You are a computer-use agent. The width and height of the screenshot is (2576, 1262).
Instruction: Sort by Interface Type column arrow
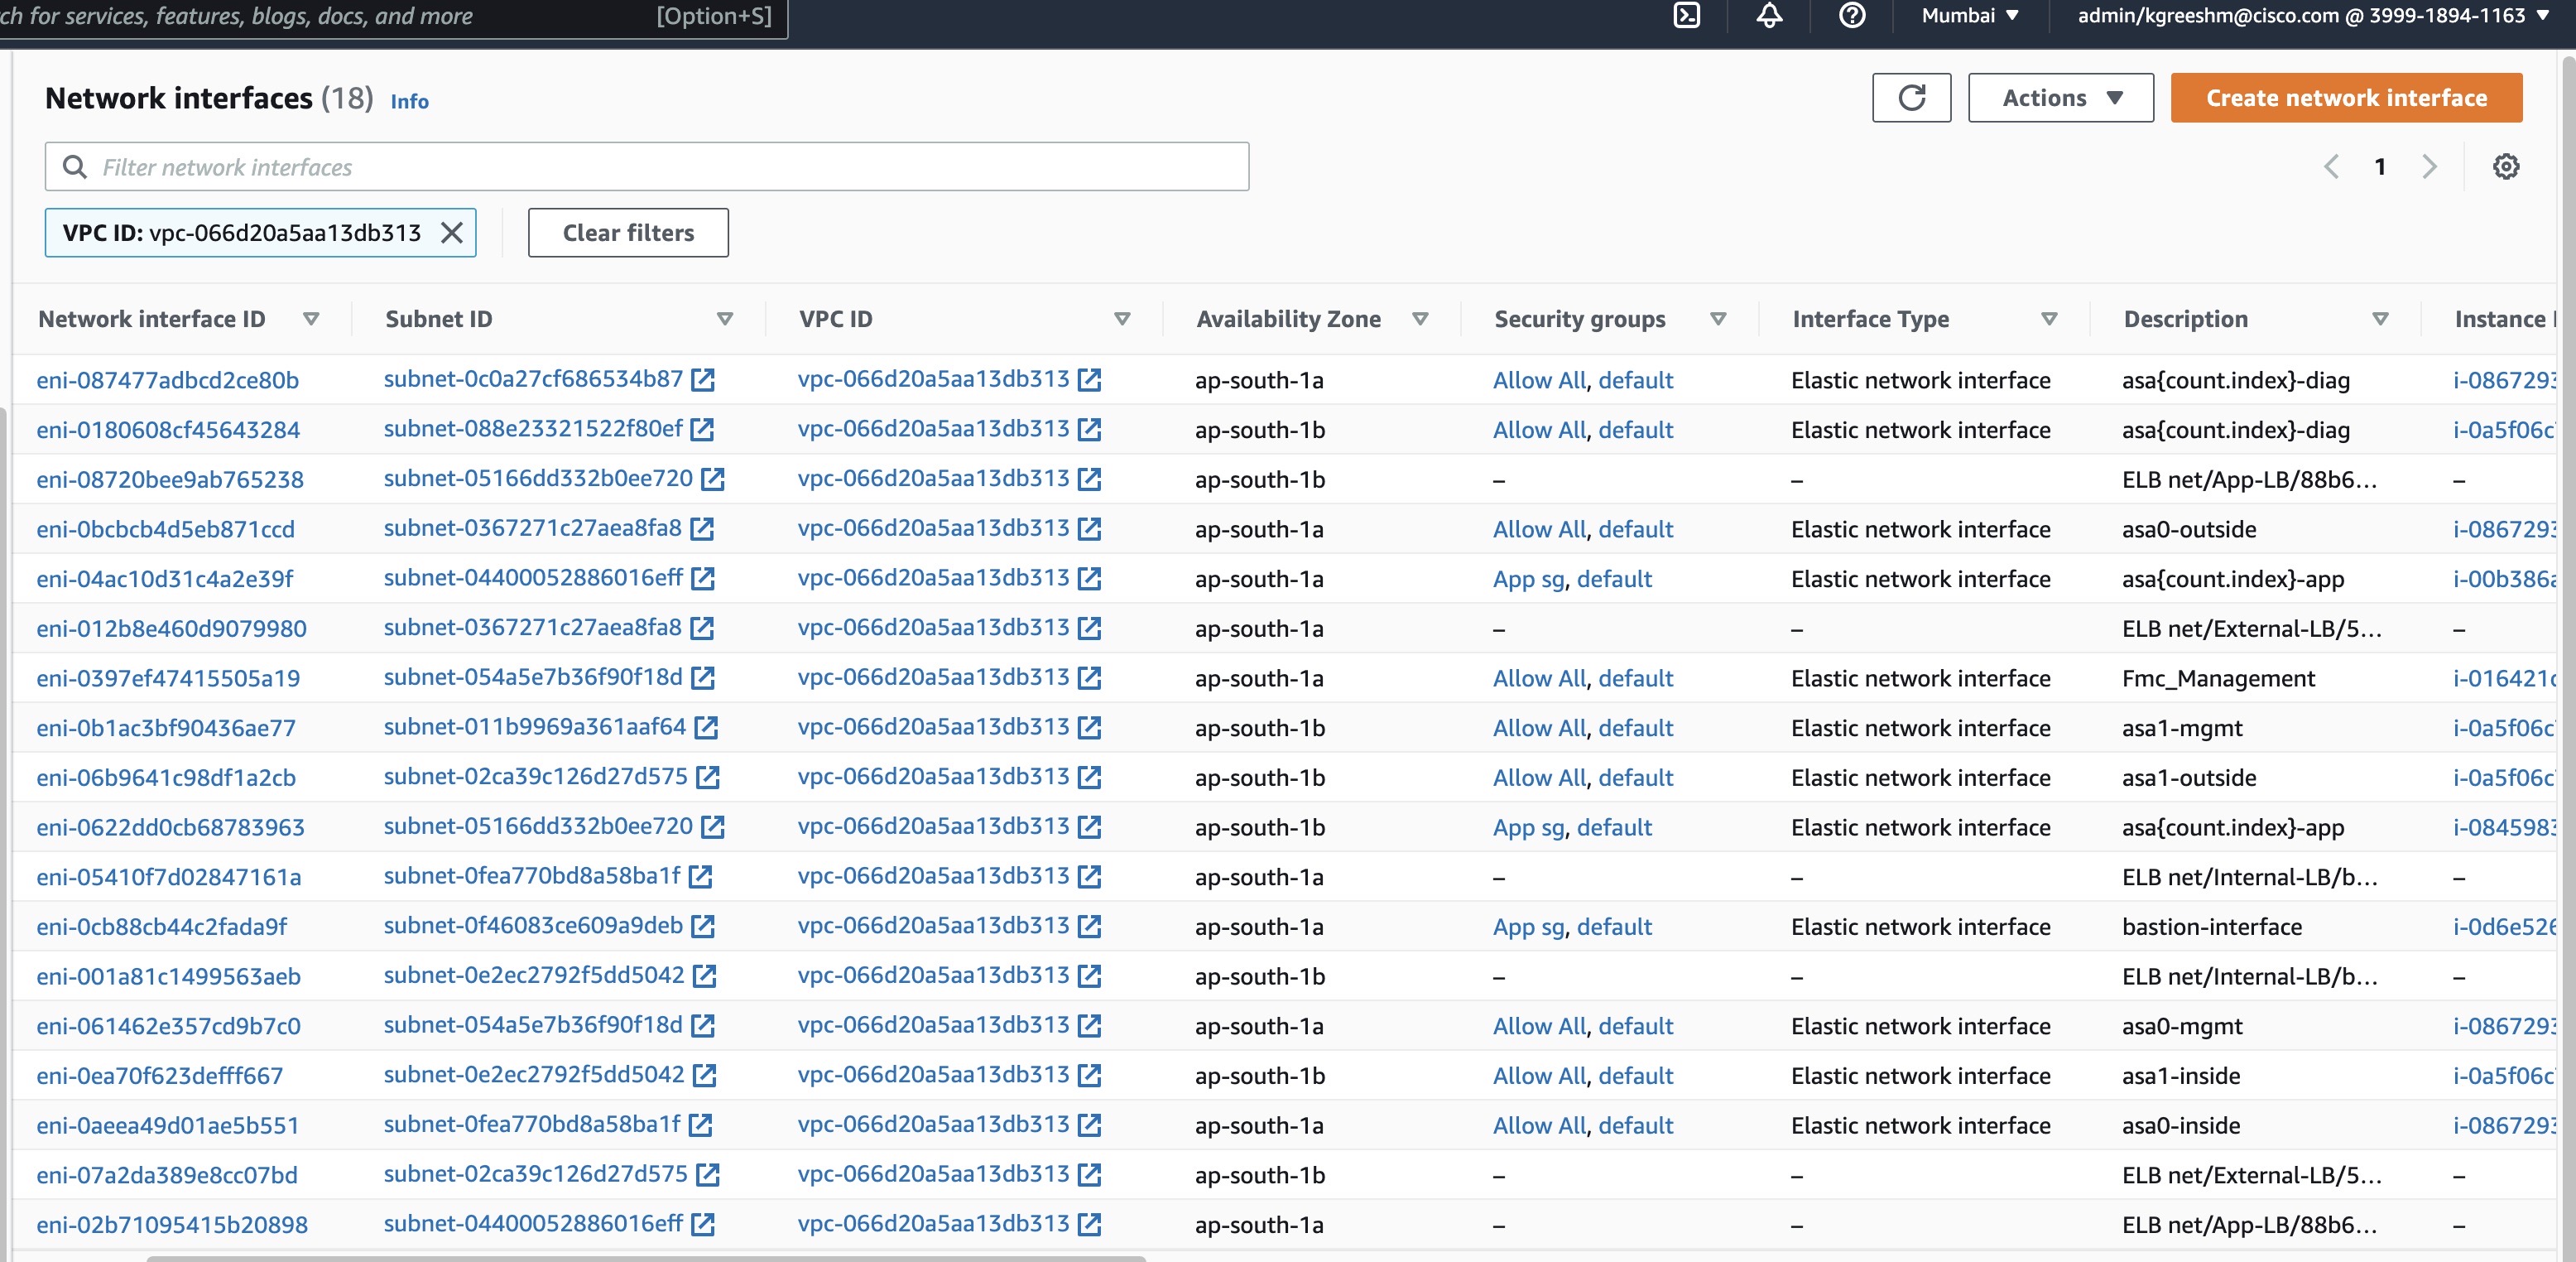(2049, 319)
